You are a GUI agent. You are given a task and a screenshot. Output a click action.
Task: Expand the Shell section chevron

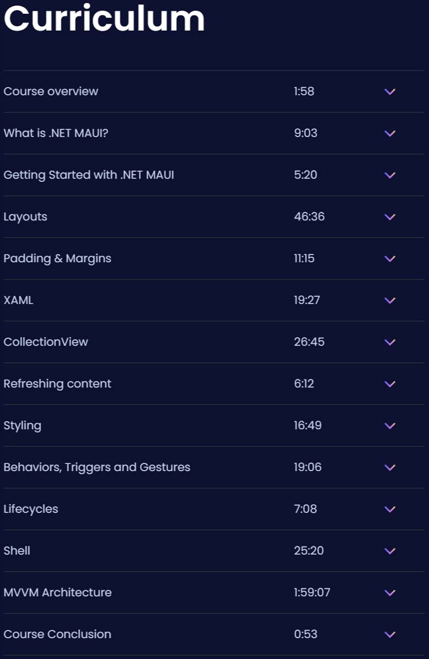click(x=390, y=550)
